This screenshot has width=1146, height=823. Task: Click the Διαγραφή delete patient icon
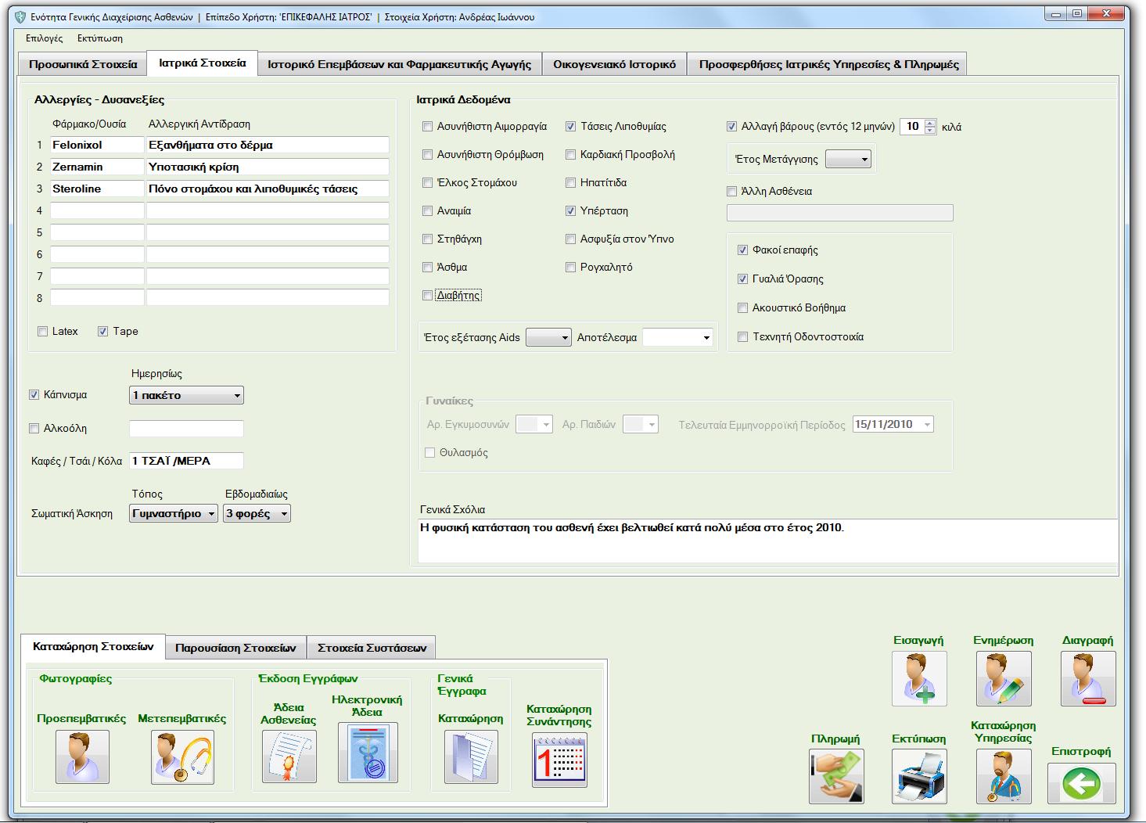coord(1088,678)
